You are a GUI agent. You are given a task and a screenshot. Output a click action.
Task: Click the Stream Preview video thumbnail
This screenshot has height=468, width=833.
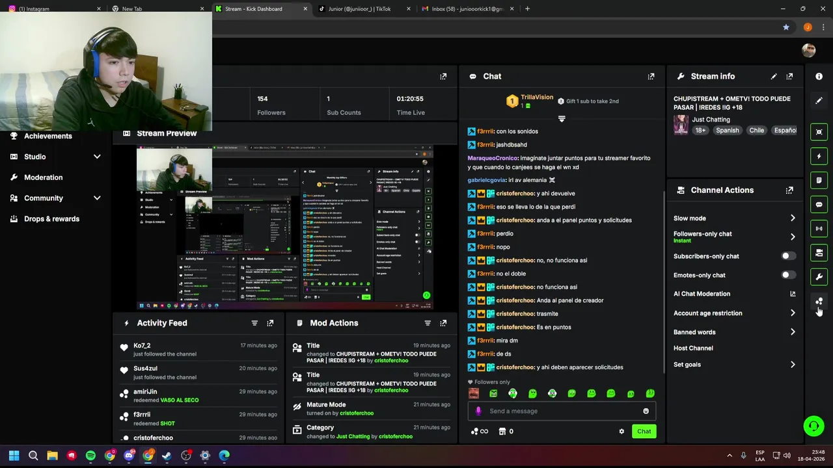(285, 228)
